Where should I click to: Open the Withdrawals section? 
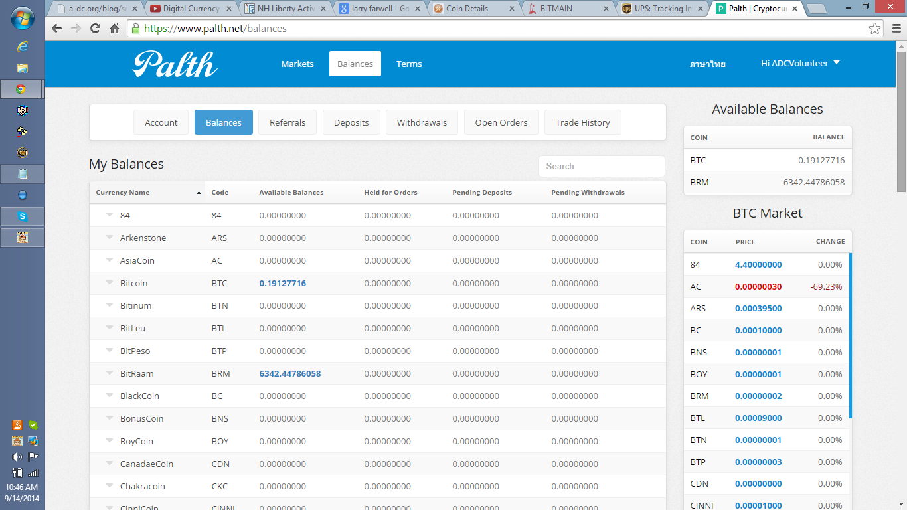[x=422, y=123]
